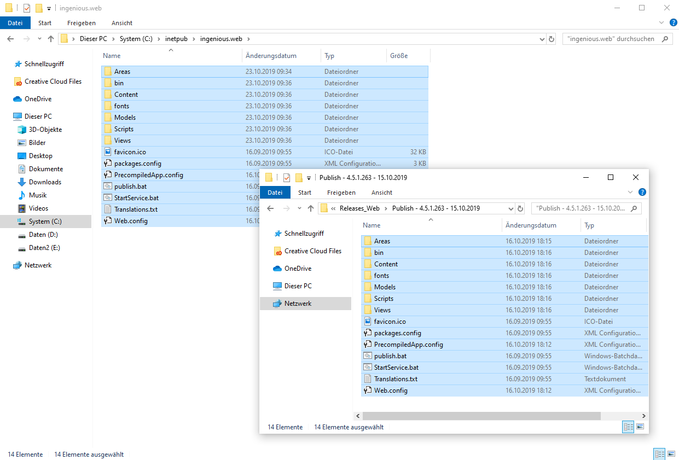The width and height of the screenshot is (679, 460).
Task: Open address history dropdown in Publish window
Action: click(511, 209)
